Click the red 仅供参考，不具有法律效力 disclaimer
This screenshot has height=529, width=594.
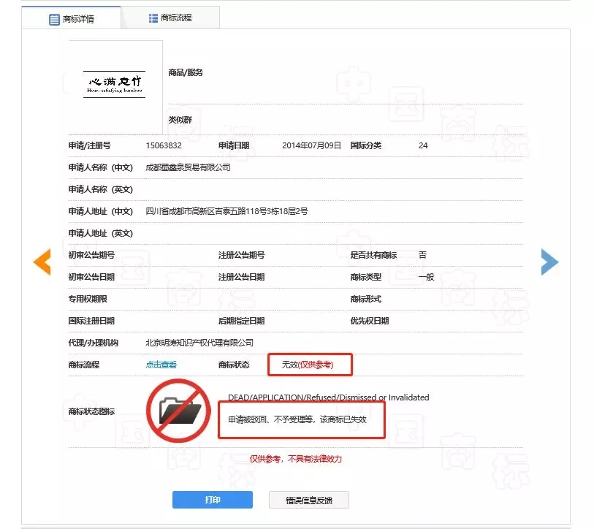click(295, 459)
